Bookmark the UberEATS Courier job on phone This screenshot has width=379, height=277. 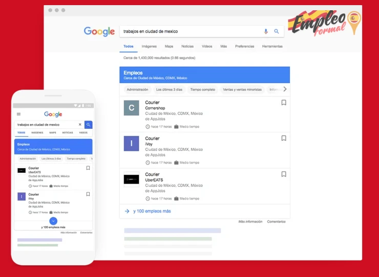tap(88, 168)
